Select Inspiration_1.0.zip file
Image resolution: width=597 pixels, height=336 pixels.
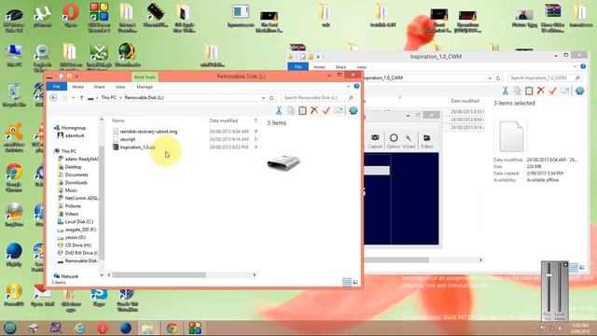137,147
